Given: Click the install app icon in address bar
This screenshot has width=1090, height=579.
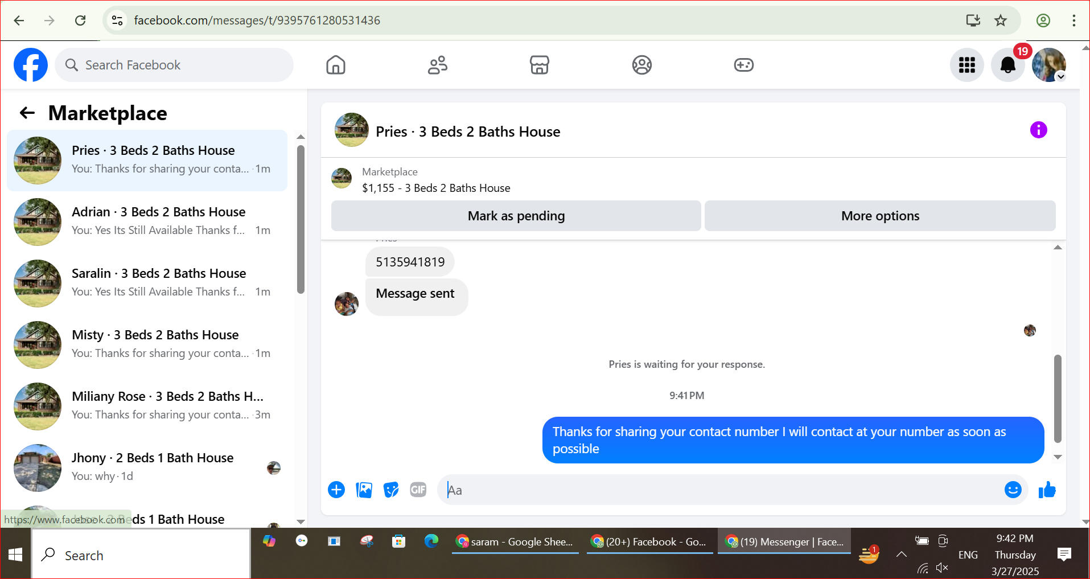Looking at the screenshot, I should [973, 20].
